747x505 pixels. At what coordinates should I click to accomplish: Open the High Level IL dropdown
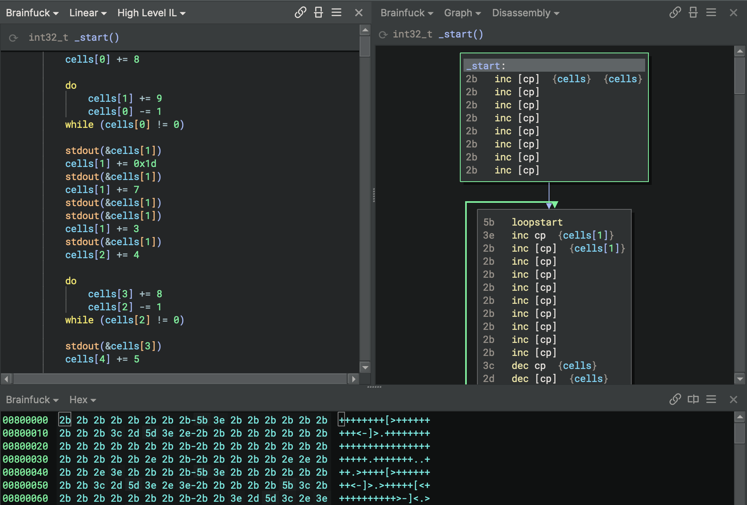click(x=151, y=13)
